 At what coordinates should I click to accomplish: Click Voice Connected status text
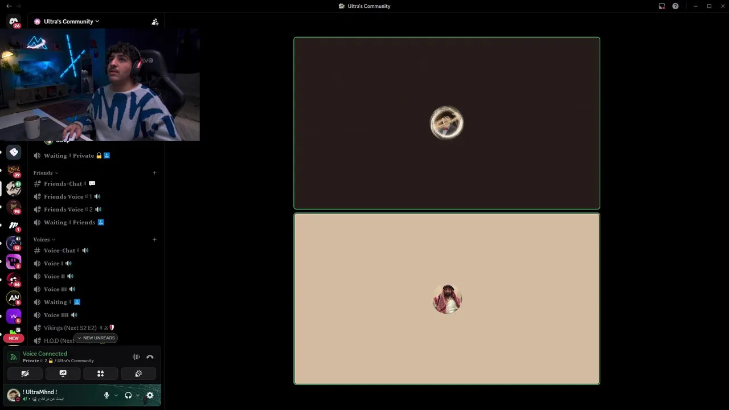pyautogui.click(x=45, y=354)
